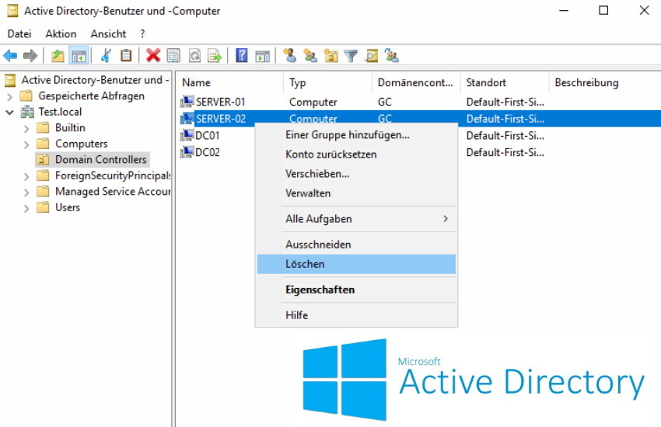Click the Find objects icon

pos(372,56)
